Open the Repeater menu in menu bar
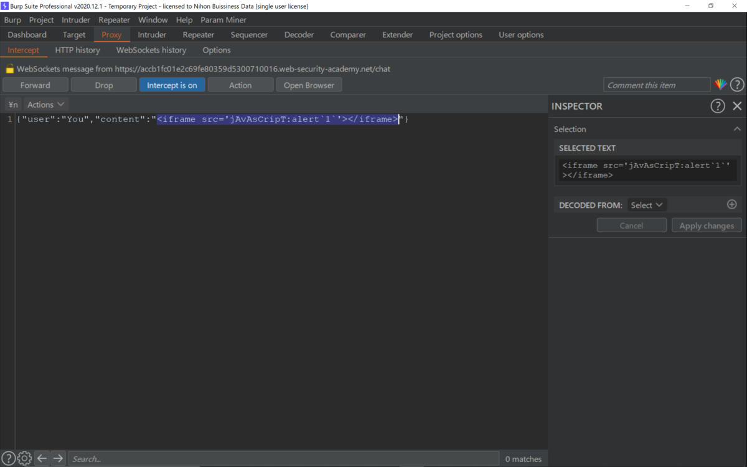The image size is (747, 467). pyautogui.click(x=114, y=20)
